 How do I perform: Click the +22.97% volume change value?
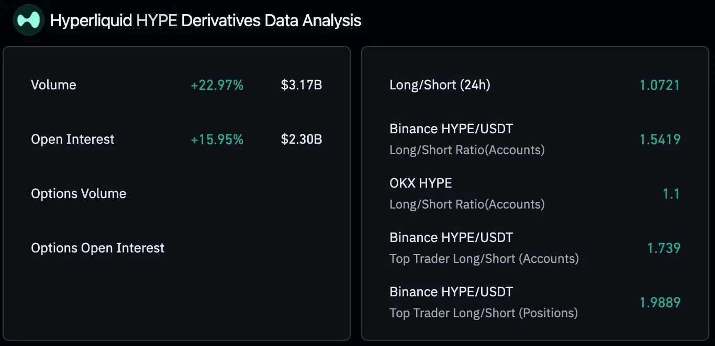coord(217,85)
